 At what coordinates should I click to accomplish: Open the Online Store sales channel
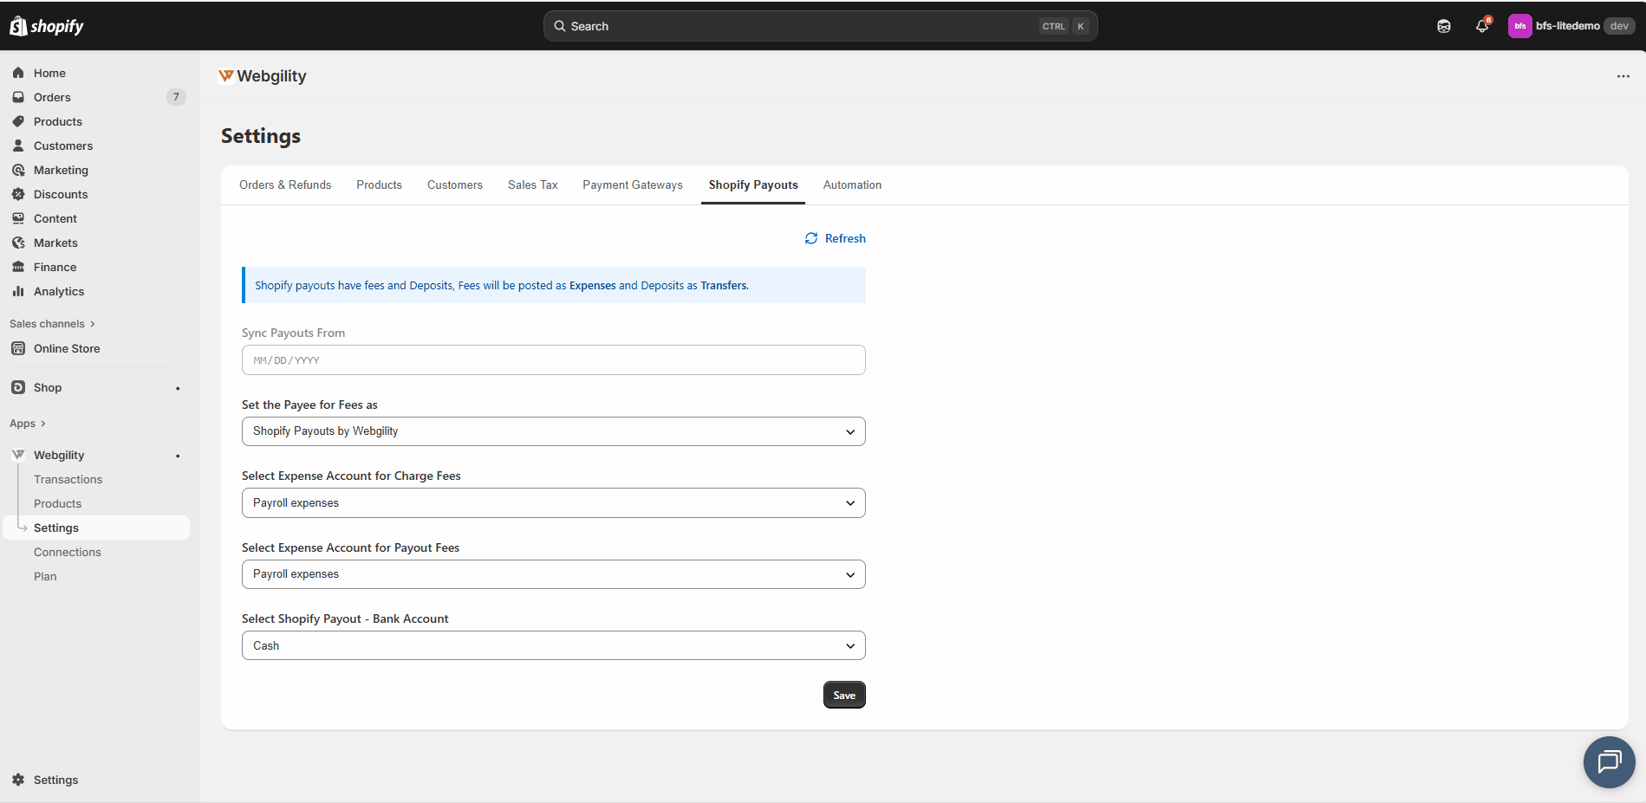[67, 348]
